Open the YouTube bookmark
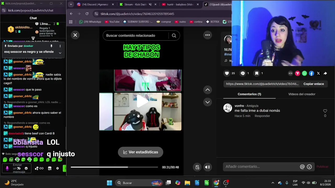 click(x=112, y=22)
